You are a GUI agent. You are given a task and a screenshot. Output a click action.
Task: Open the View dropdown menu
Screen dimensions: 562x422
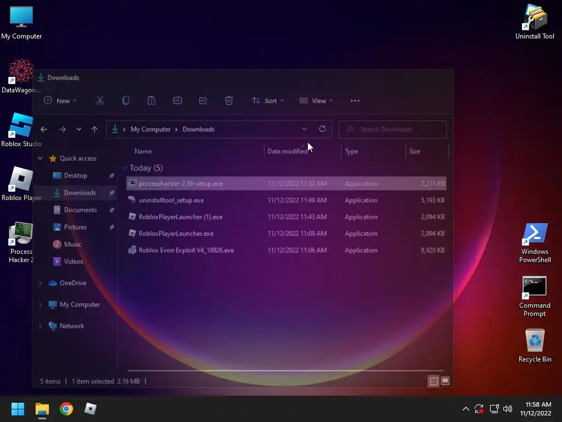(316, 101)
